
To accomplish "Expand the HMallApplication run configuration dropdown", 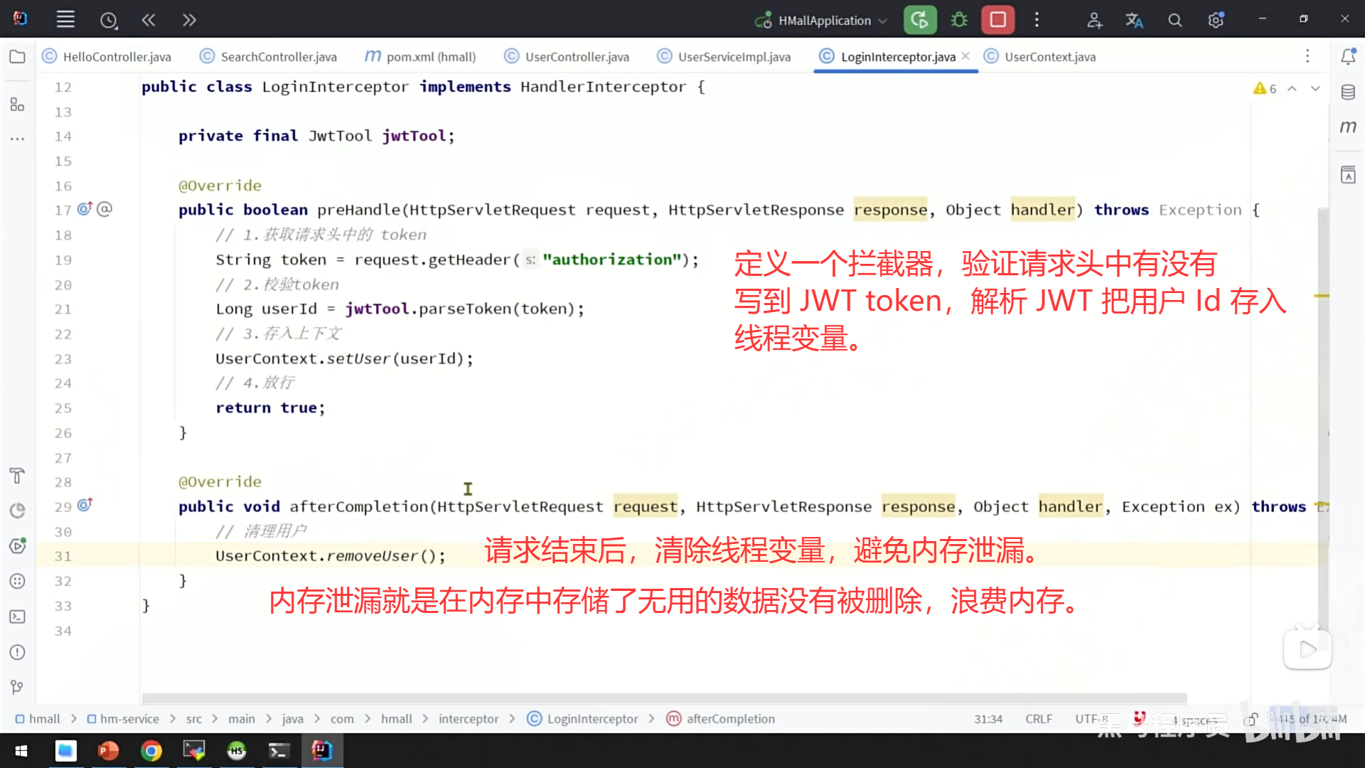I will coord(883,21).
